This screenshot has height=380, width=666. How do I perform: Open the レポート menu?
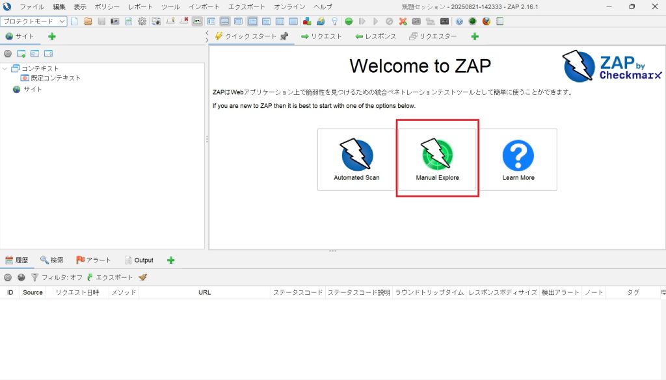(140, 6)
